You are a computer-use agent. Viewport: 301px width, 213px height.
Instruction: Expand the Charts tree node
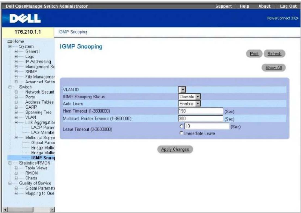(16, 178)
